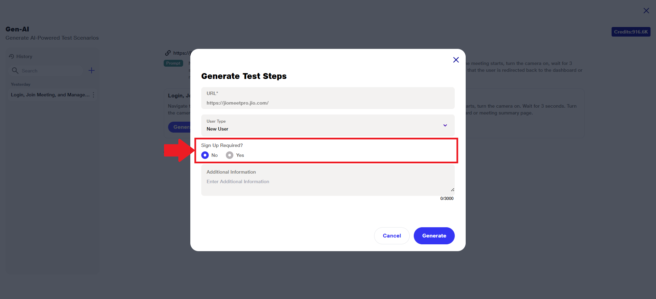Select the Yes radio button
The width and height of the screenshot is (656, 299).
pyautogui.click(x=230, y=155)
